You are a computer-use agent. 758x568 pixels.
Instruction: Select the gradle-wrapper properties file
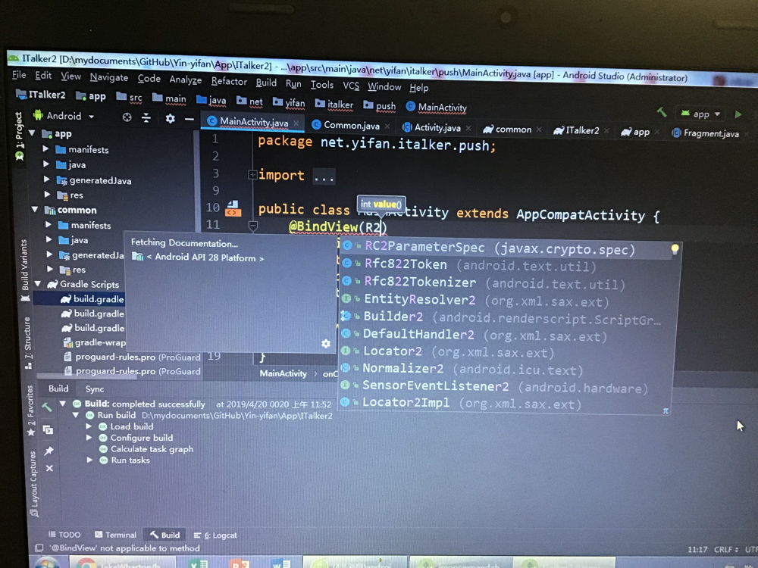pos(95,342)
